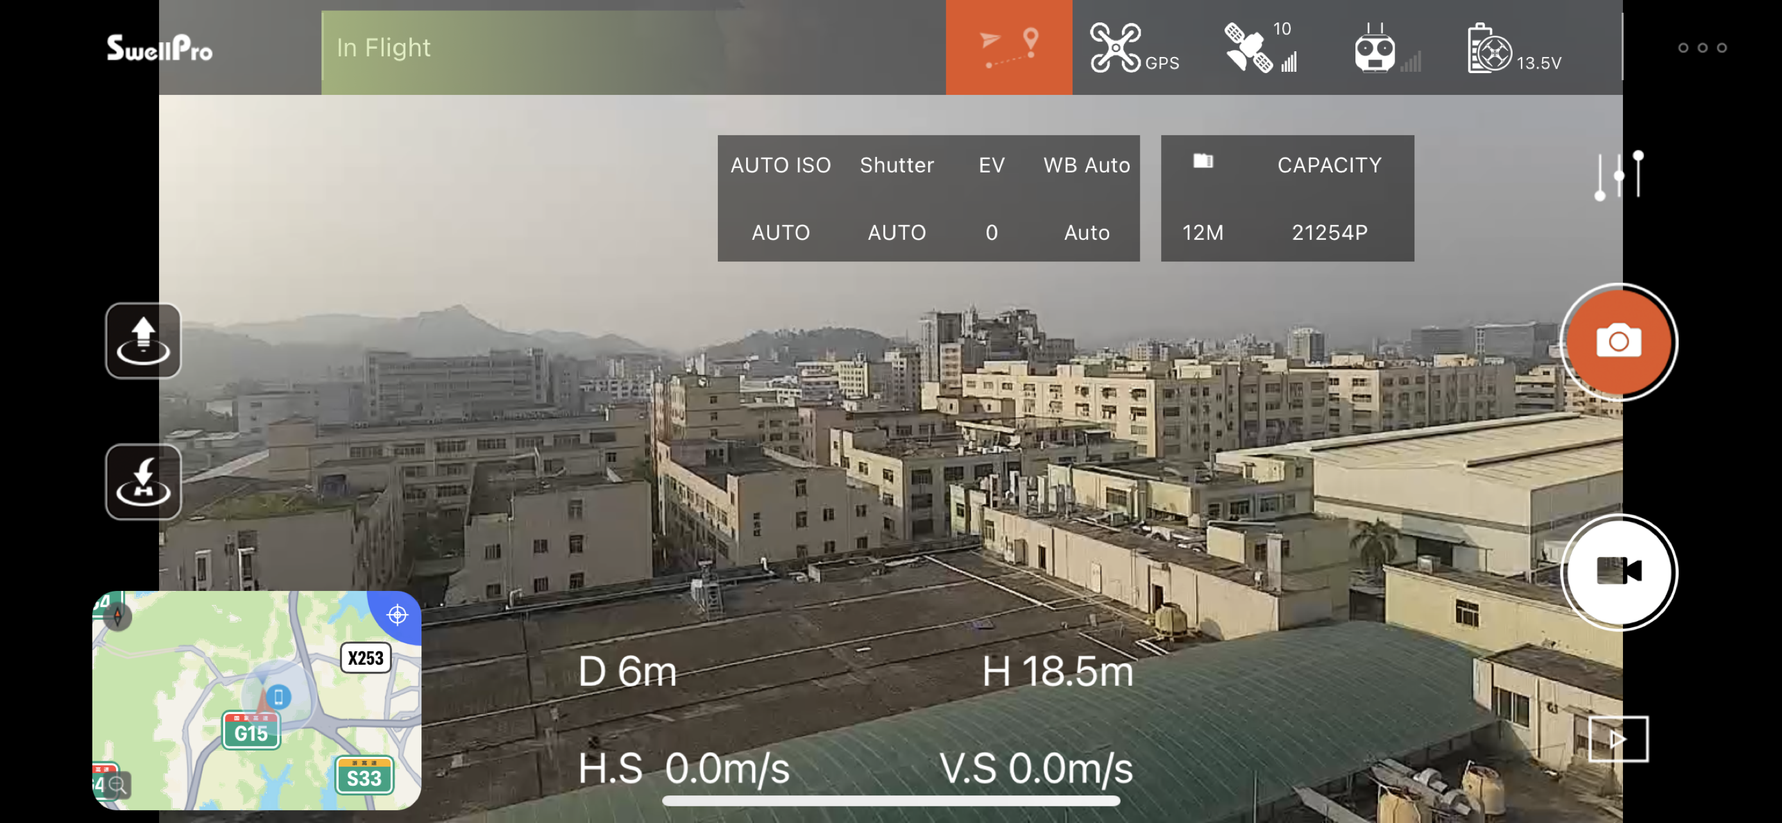Take a photo with the orange shutter button
Viewport: 1782px width, 823px height.
pyautogui.click(x=1618, y=342)
